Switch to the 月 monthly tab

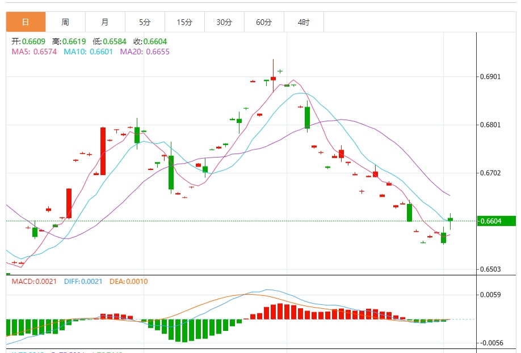click(105, 22)
